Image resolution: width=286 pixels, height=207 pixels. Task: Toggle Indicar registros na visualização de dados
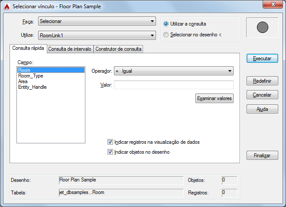point(110,142)
